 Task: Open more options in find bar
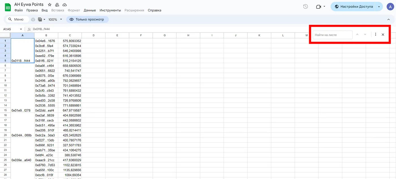[x=375, y=34]
